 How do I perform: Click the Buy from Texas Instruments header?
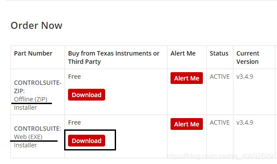(114, 57)
